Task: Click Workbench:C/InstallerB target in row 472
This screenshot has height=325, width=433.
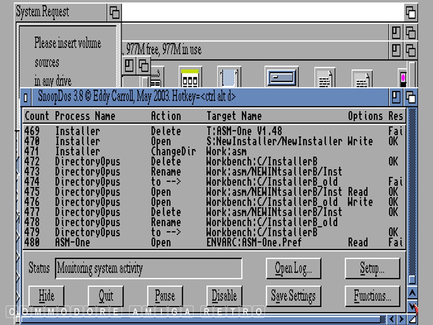Action: pos(262,161)
